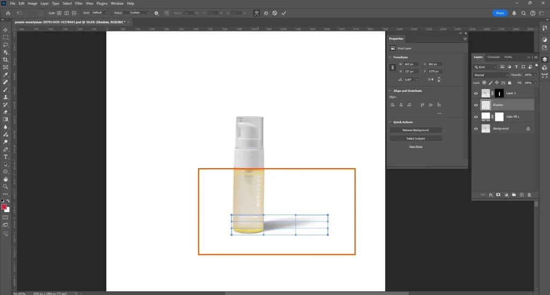Split the warp vertically
Screen dimensions: 550x295
tap(67, 13)
